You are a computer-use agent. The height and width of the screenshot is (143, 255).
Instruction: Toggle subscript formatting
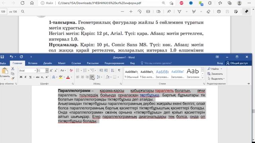pos(42,77)
